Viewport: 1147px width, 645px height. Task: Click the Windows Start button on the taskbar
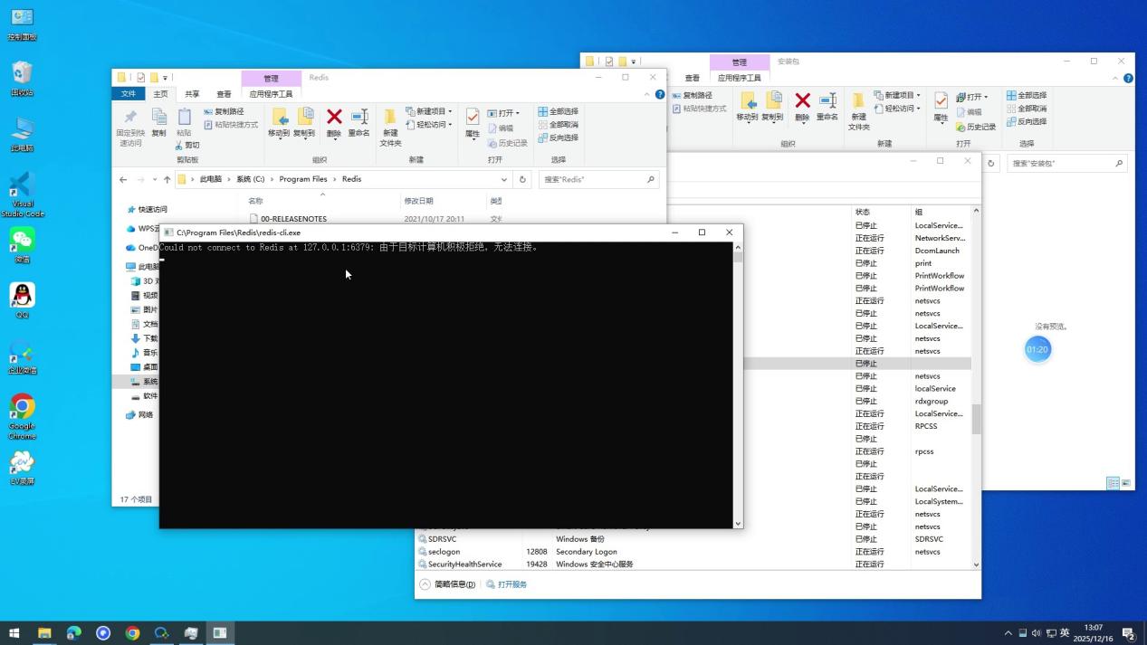[14, 633]
